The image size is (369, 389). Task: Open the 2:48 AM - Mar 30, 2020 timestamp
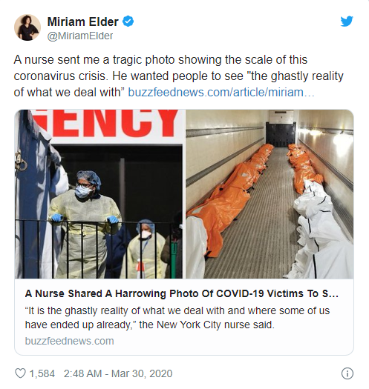118,373
